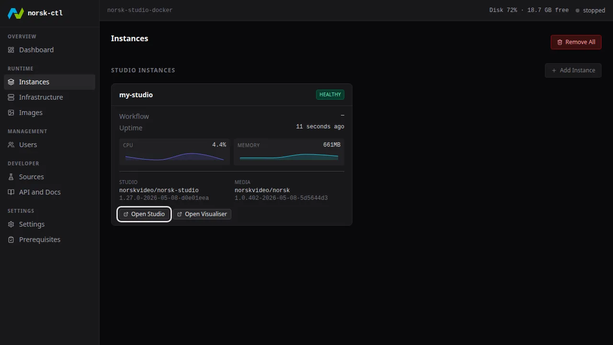Click the norskvideo/norsk-studio image name
Screen dimensions: 613x345
pyautogui.click(x=159, y=190)
